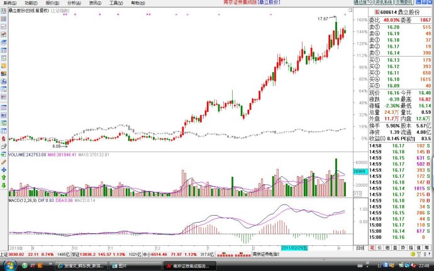Click the top icon in left sidebar
Screen dimensions: 434x271
pyautogui.click(x=3, y=12)
